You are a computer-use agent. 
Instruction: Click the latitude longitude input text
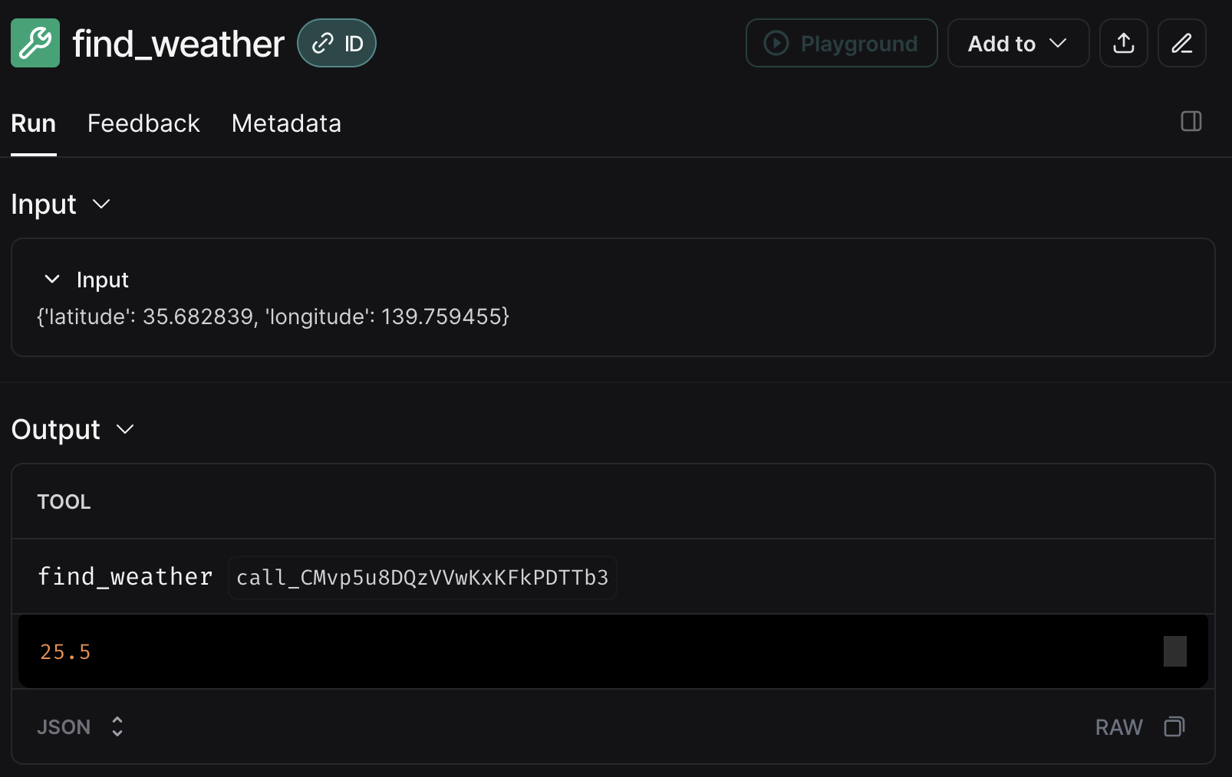tap(273, 316)
